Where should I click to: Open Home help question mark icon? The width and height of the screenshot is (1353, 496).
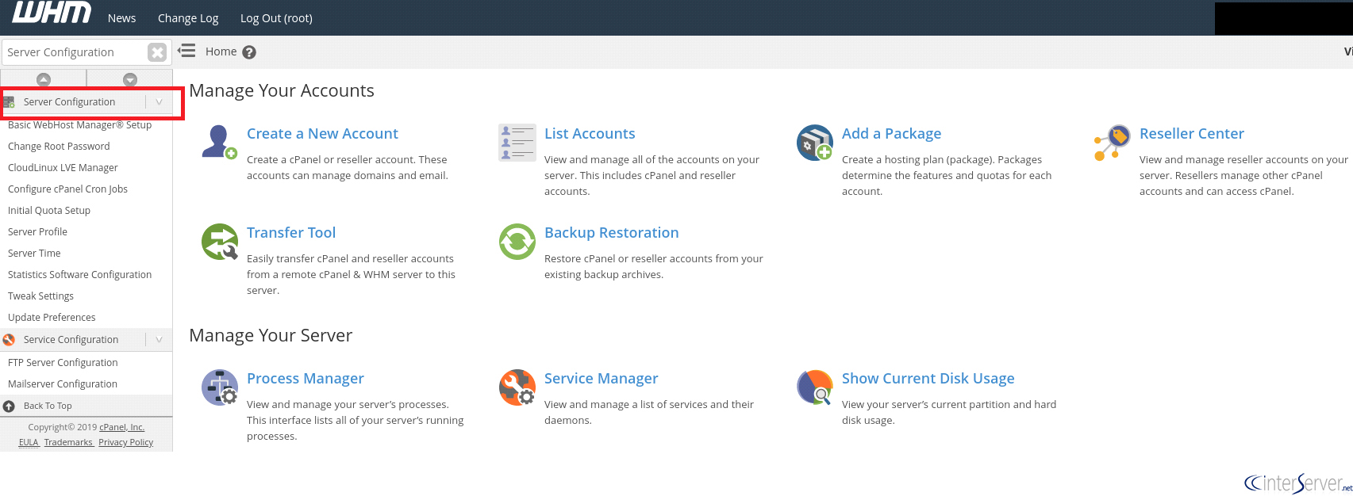(249, 52)
